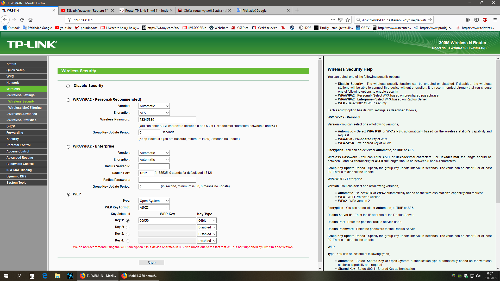
Task: Toggle the sidebar view icon
Action: tap(477, 20)
